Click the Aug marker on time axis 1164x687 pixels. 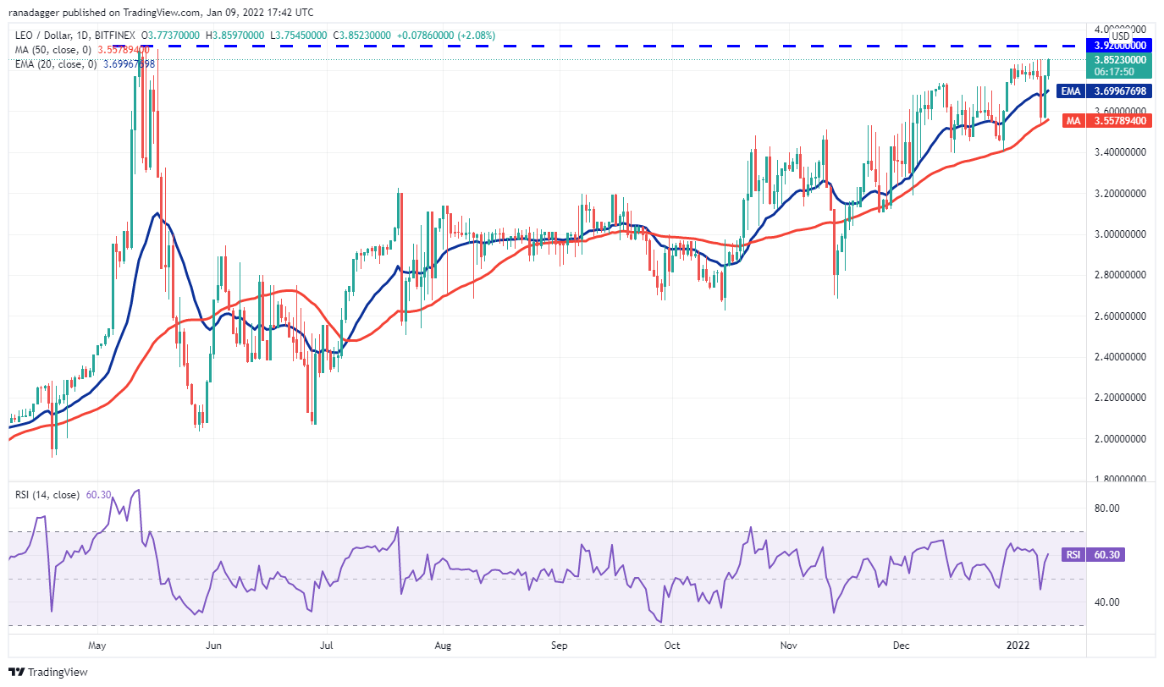point(442,645)
